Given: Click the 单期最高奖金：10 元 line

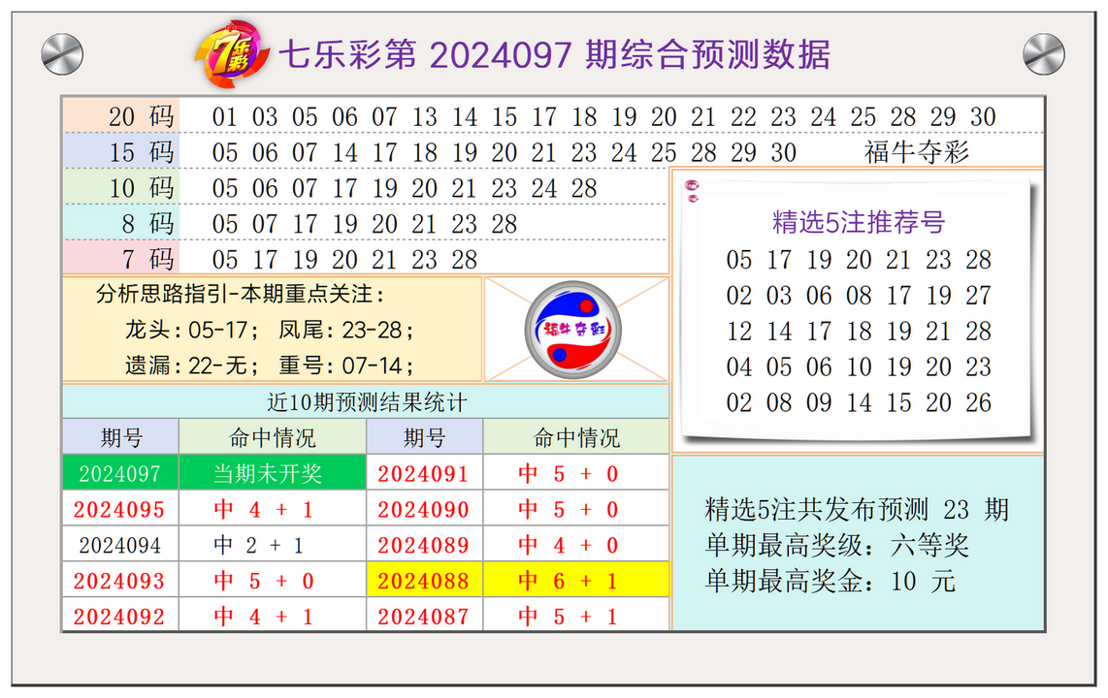Looking at the screenshot, I should [x=831, y=582].
